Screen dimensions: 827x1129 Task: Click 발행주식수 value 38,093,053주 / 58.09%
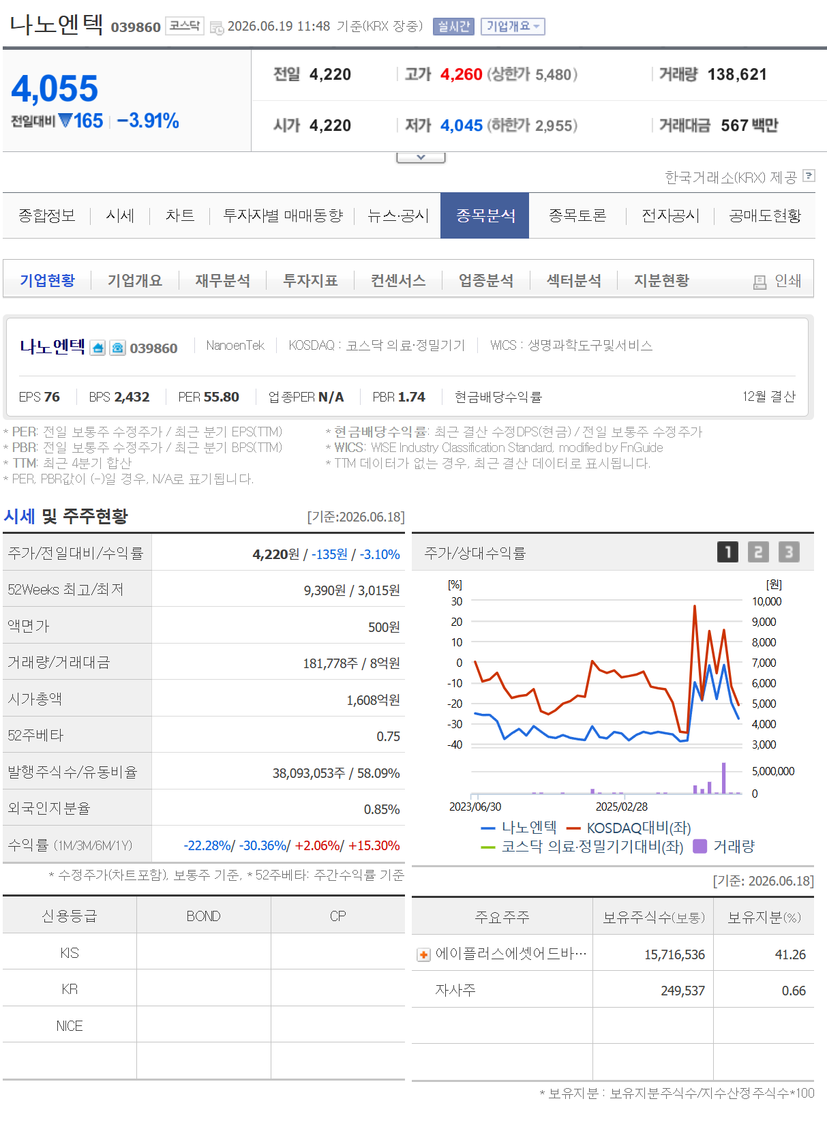(x=336, y=773)
